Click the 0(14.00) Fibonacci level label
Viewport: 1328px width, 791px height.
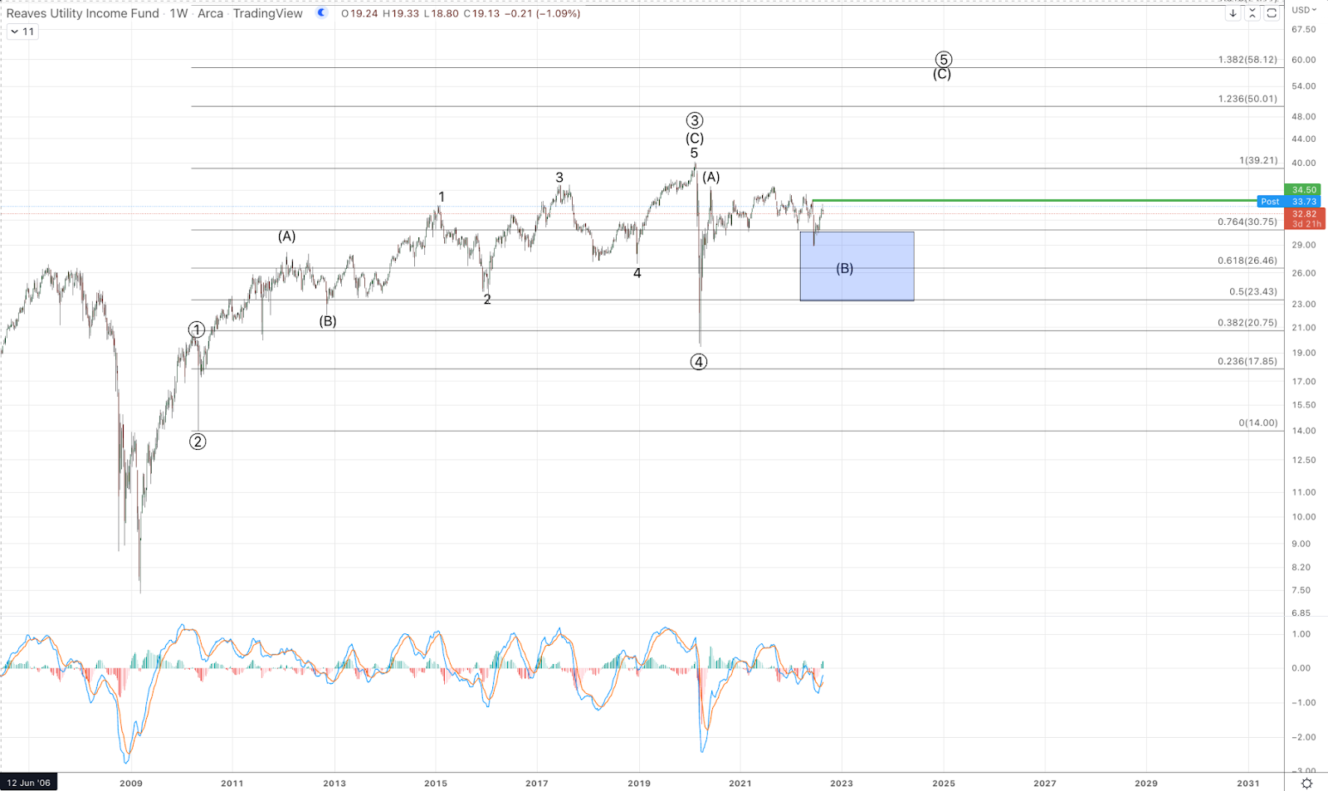[1258, 422]
